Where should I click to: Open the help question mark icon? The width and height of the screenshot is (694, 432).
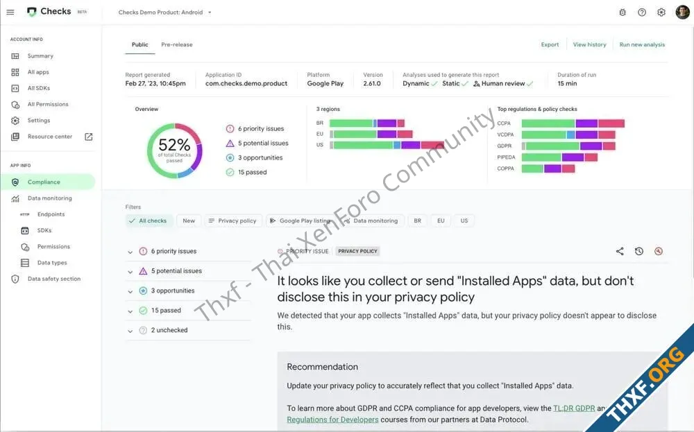(x=642, y=12)
